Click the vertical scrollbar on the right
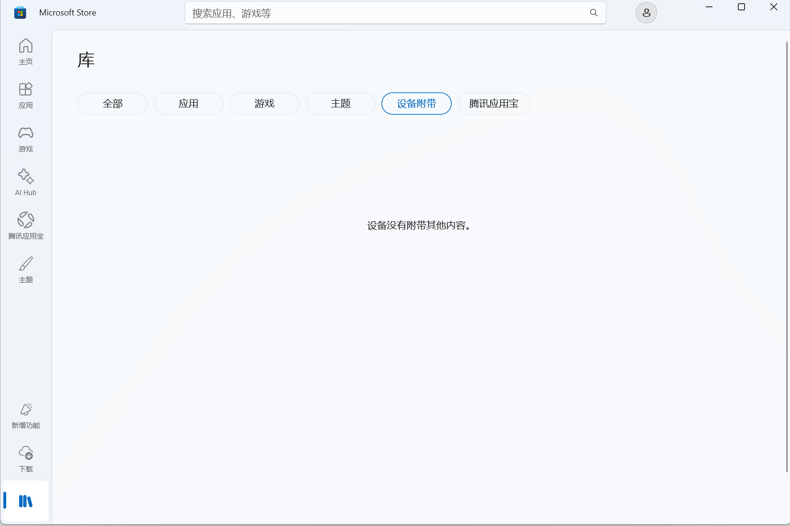790x526 pixels. (x=787, y=257)
